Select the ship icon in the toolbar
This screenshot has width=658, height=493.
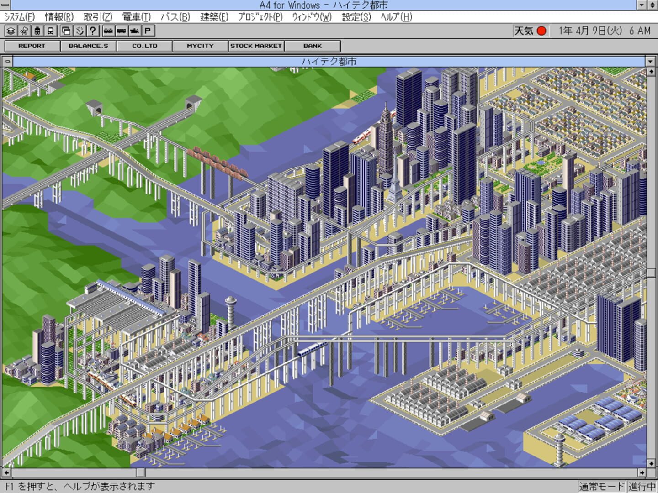(136, 31)
